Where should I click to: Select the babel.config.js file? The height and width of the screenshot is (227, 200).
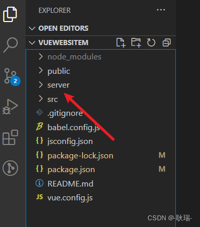[x=101, y=127]
